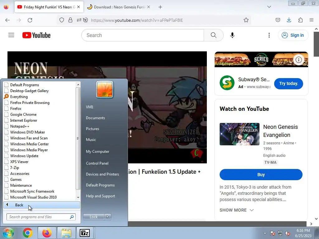Click the network tray icon
Screen dimensions: 319x239
pos(280,233)
